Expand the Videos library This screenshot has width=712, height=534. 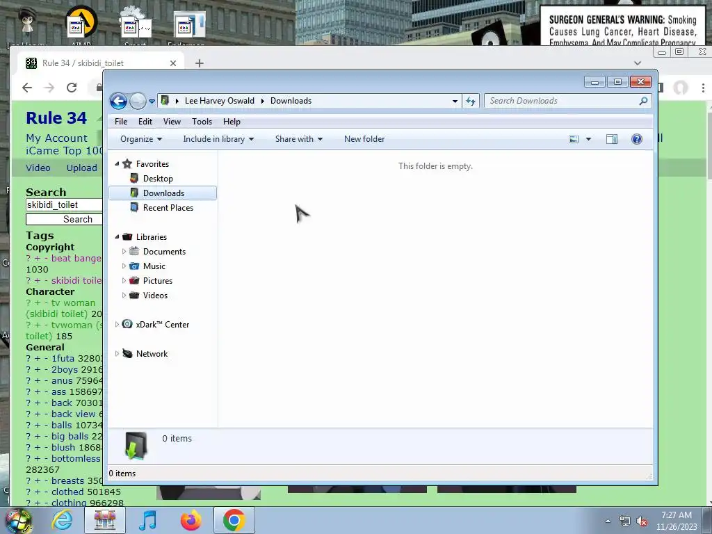[124, 295]
